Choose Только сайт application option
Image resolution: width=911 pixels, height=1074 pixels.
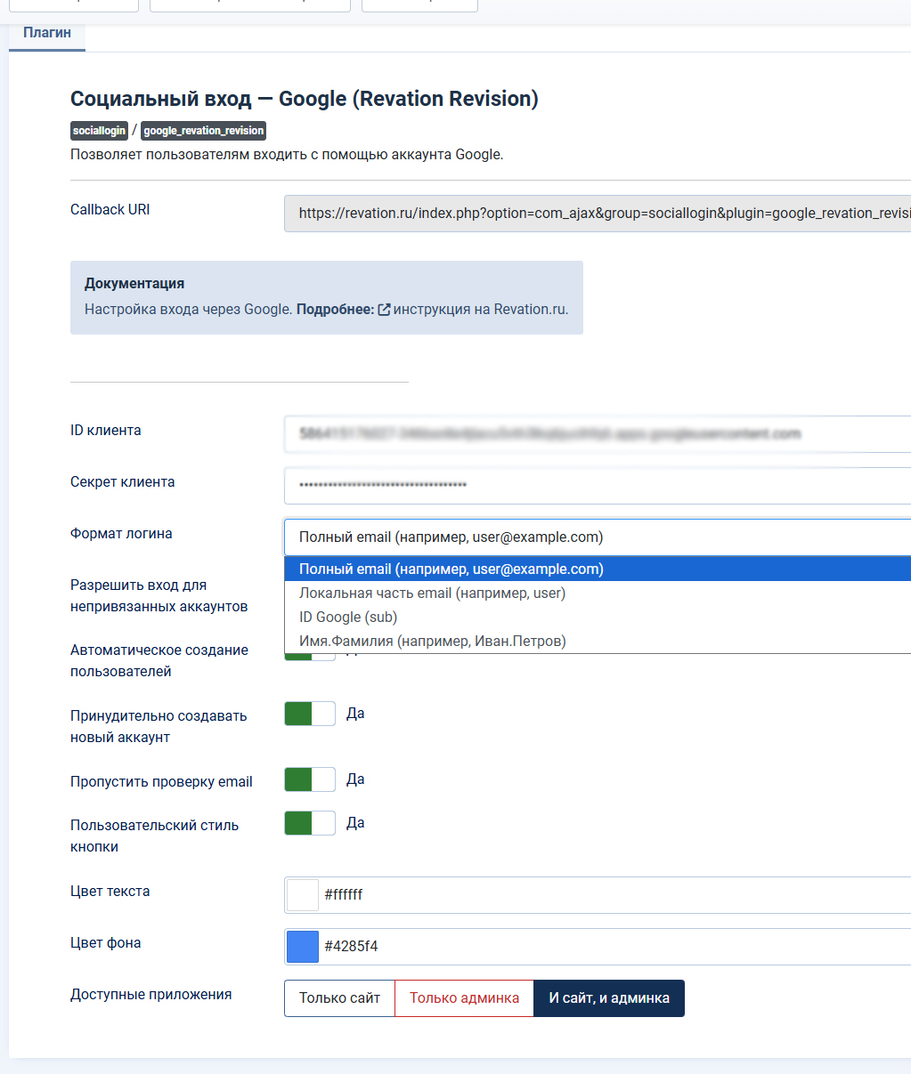[x=339, y=998]
